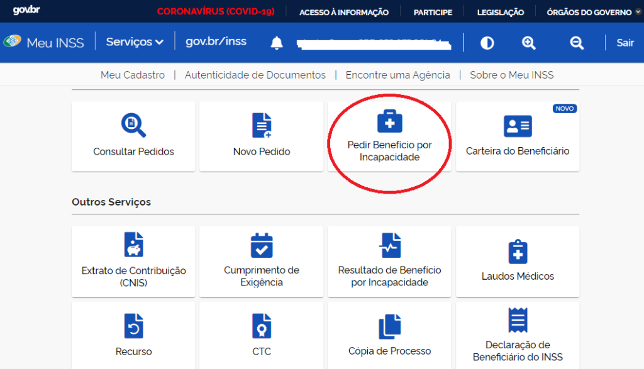Click the zoom in magnifier icon

point(528,43)
